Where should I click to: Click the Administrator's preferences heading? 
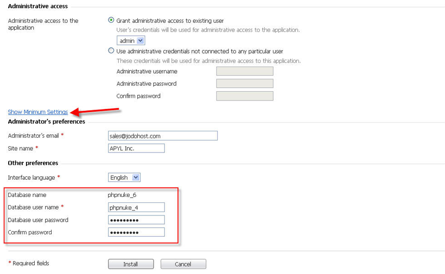(47, 122)
